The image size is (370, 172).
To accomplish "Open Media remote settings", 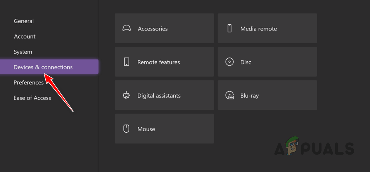I will pyautogui.click(x=267, y=28).
